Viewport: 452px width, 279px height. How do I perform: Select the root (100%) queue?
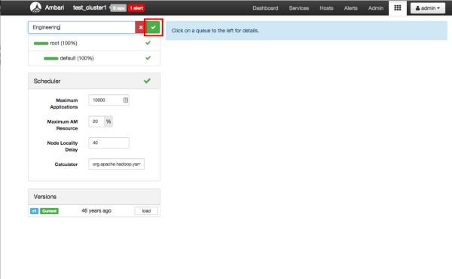click(x=63, y=43)
